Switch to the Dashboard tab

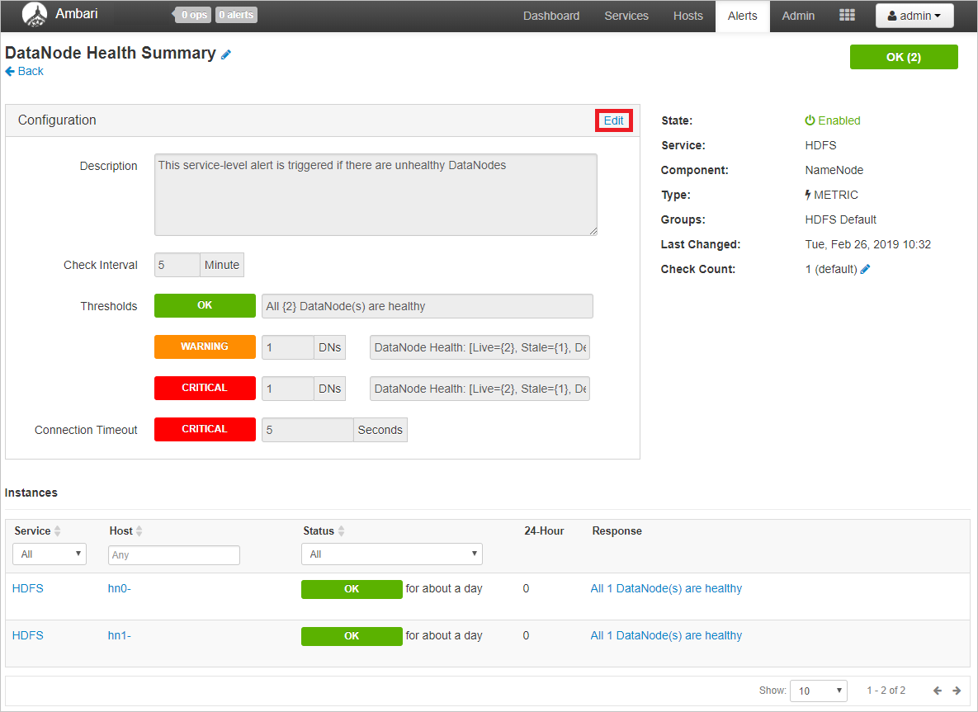pyautogui.click(x=550, y=15)
